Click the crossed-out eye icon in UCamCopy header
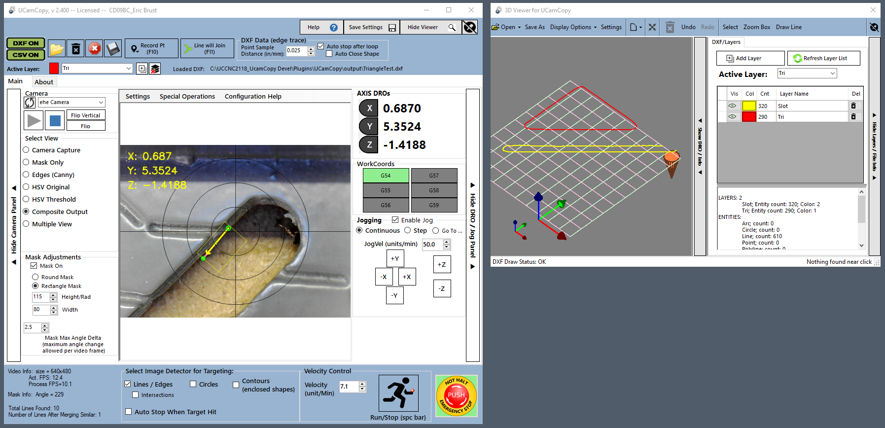Screen dimensions: 885x428 click(470, 27)
